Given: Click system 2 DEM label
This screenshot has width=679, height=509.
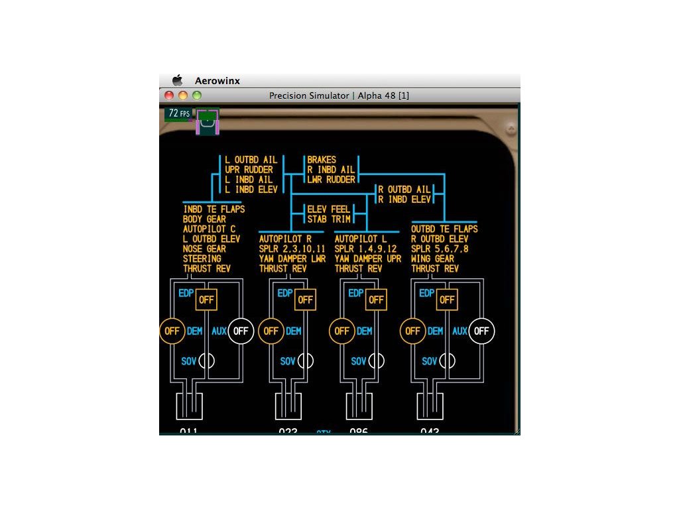Looking at the screenshot, I should [294, 331].
